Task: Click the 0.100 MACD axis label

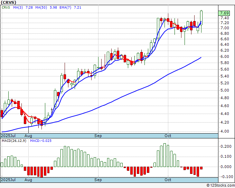Action: pyautogui.click(x=226, y=156)
